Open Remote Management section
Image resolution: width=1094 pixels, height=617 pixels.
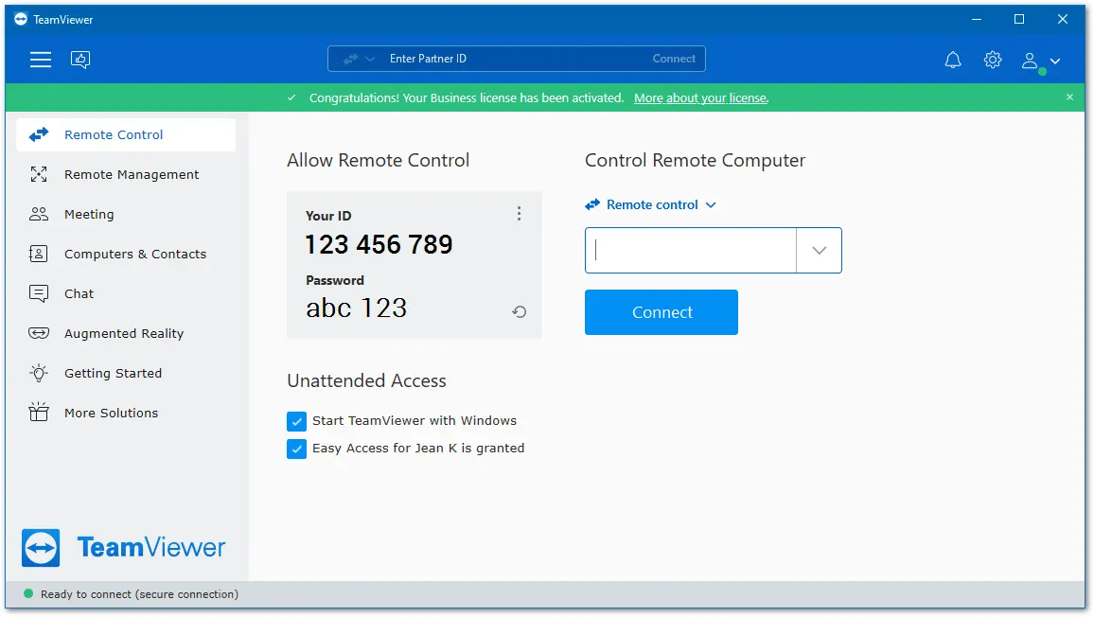point(126,174)
